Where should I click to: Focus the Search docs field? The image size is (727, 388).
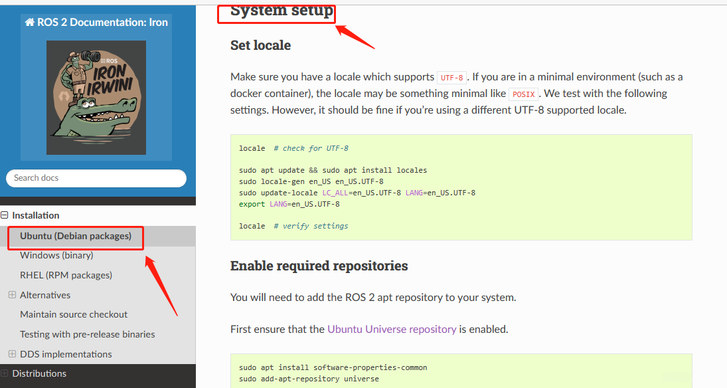pos(96,178)
